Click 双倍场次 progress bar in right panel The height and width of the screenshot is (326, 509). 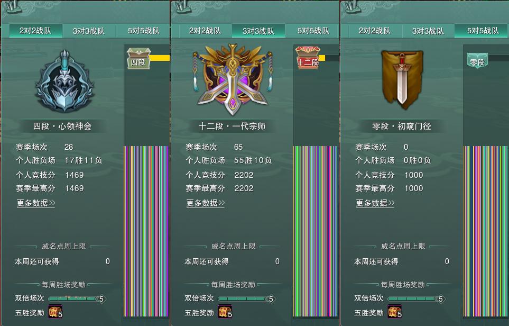(x=417, y=298)
